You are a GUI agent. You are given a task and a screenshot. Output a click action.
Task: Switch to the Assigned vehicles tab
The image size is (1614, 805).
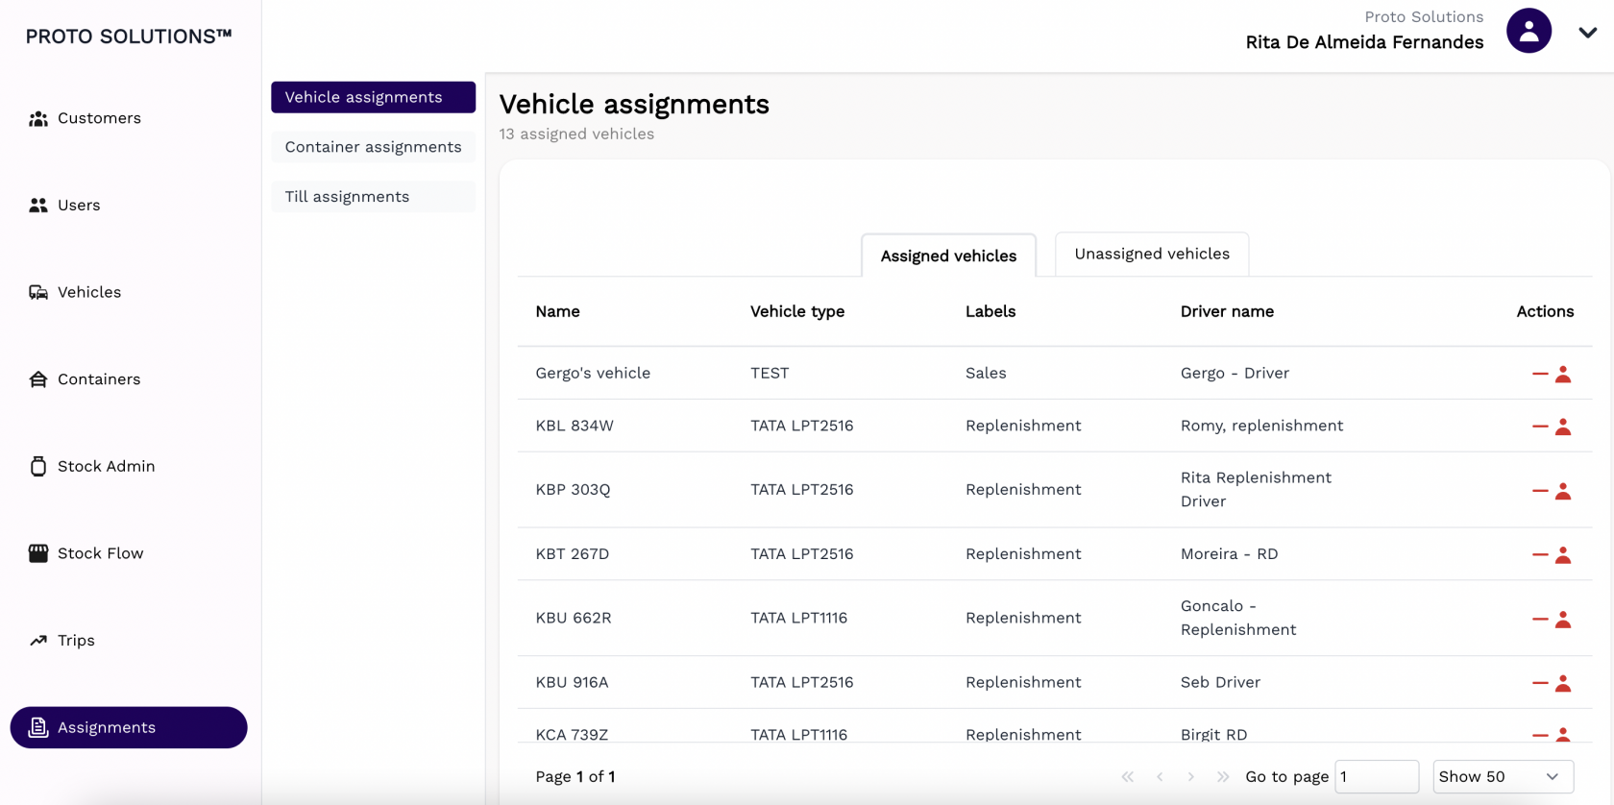click(x=948, y=256)
